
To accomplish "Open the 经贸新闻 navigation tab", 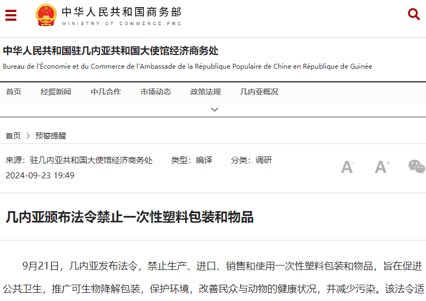I will (56, 92).
